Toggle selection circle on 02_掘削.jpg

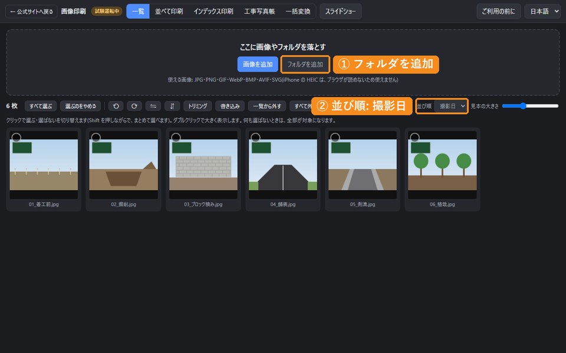click(x=96, y=137)
